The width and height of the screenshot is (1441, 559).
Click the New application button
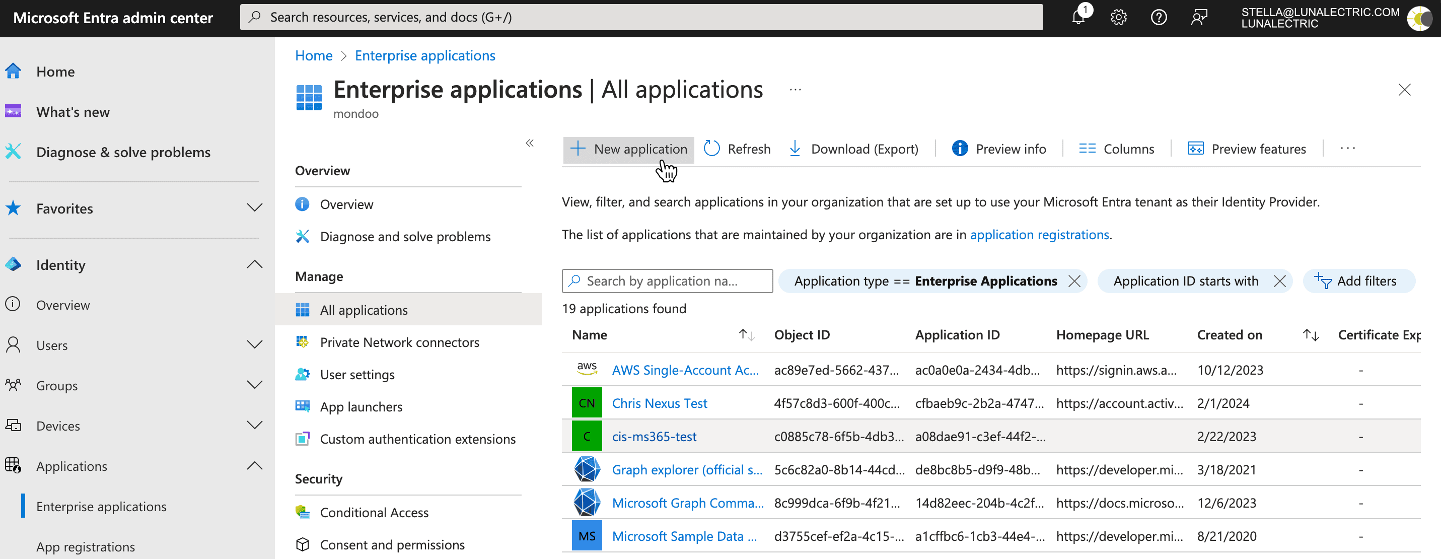[x=629, y=149]
